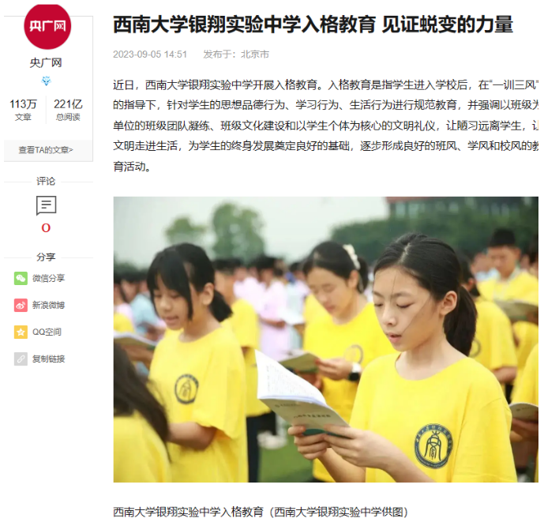Viewport: 544px width, 522px height.
Task: Click 查看TA的文章 button
Action: pos(46,150)
